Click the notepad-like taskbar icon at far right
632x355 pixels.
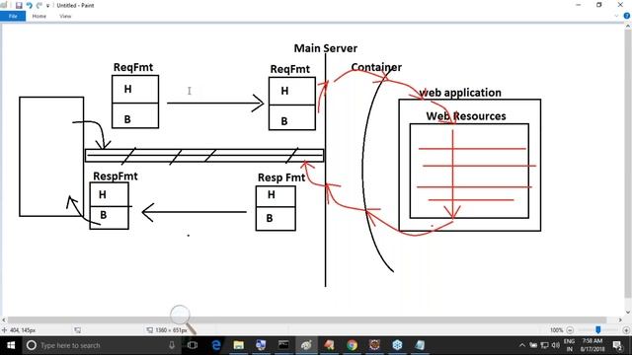pyautogui.click(x=420, y=345)
